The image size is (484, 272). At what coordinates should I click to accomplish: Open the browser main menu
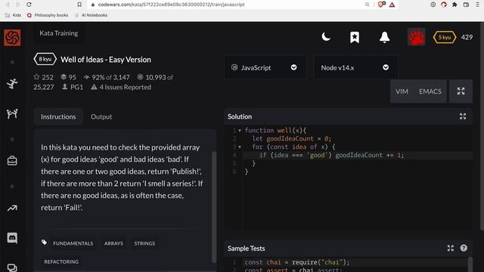click(477, 5)
